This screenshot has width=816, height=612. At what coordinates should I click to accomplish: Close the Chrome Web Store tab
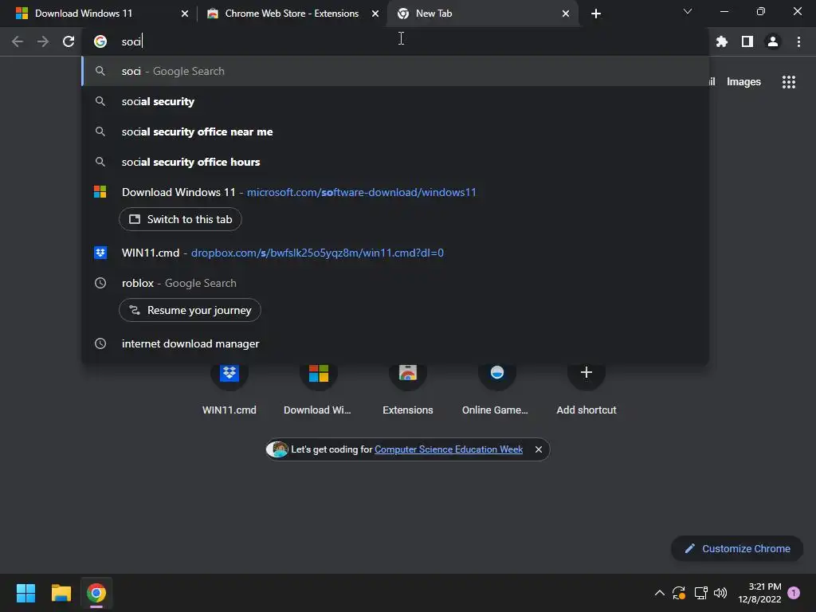[x=375, y=14]
